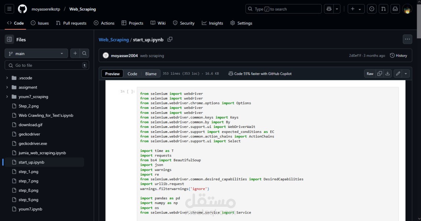
Task: Switch to the Wiki tab
Action: 158,23
